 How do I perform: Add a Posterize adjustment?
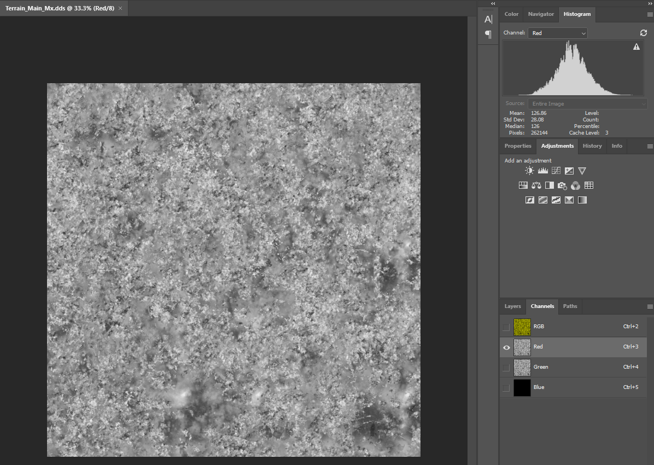[x=542, y=200]
